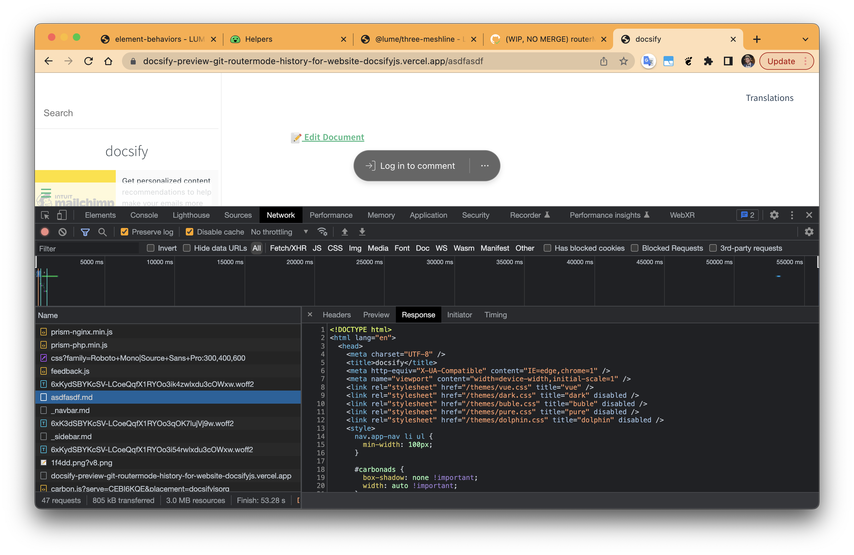Image resolution: width=854 pixels, height=555 pixels.
Task: Uncheck Preserve log checkbox
Action: (x=124, y=232)
